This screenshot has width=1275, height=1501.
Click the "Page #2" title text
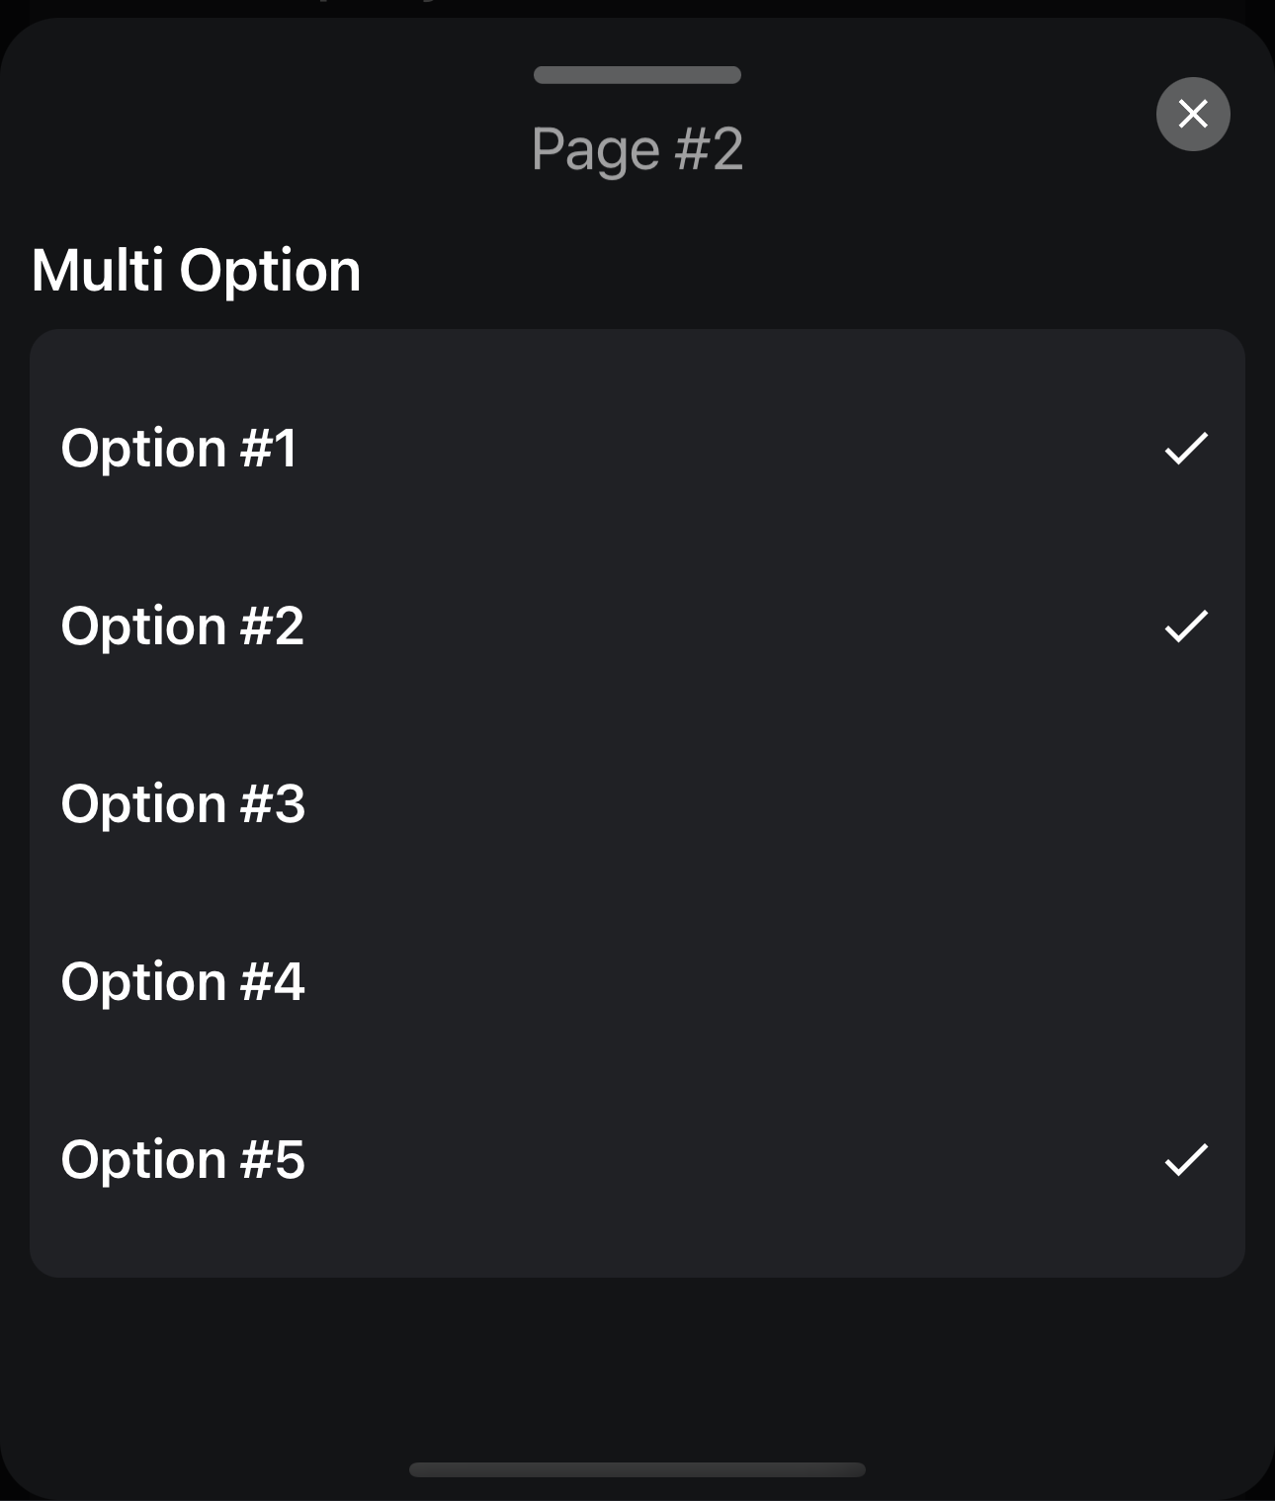coord(637,149)
